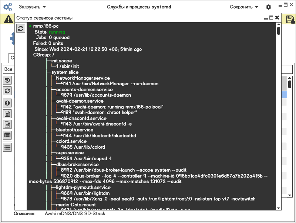
Task: Click the save-as-user floppy icon
Action: pyautogui.click(x=290, y=19)
